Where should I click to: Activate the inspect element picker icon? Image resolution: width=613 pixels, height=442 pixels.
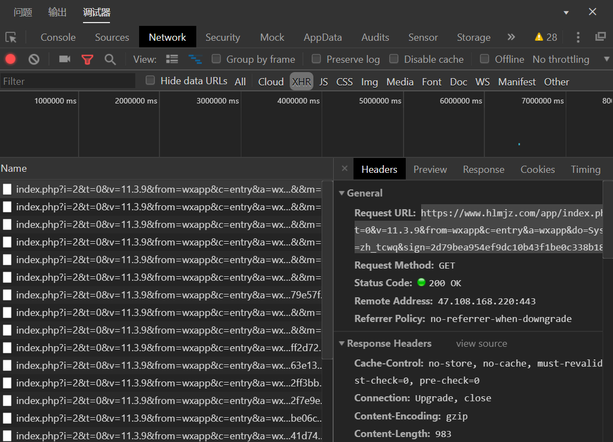click(11, 37)
